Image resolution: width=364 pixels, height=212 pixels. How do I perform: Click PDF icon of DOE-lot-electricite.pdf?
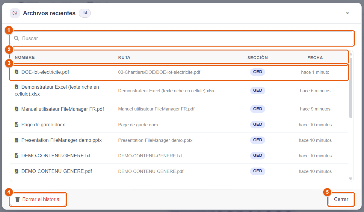coord(16,72)
